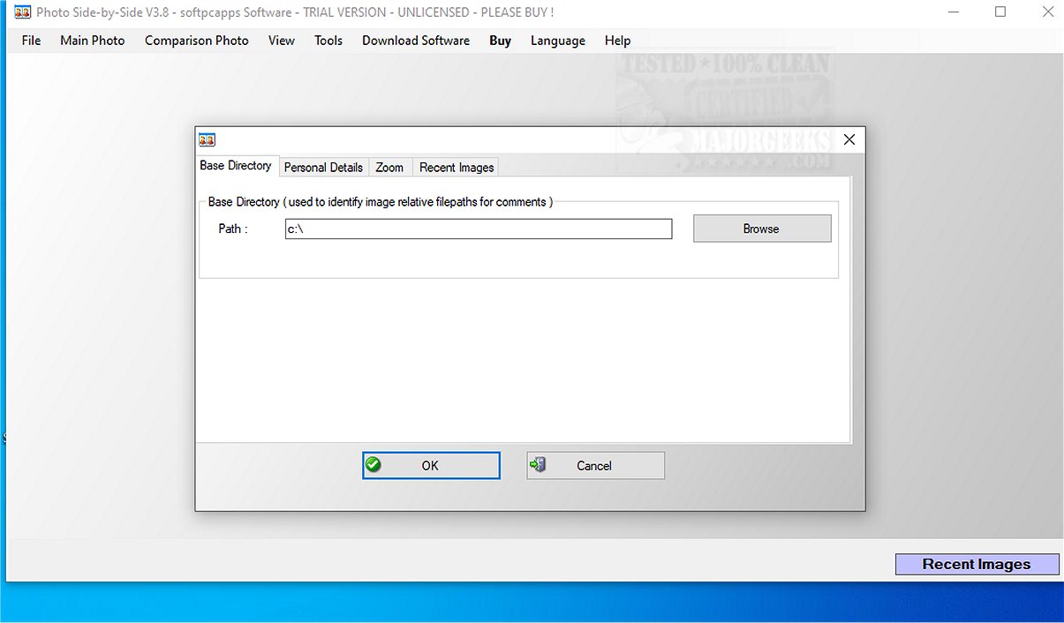Open the Comparison Photo menu
The image size is (1064, 623).
[x=197, y=41]
